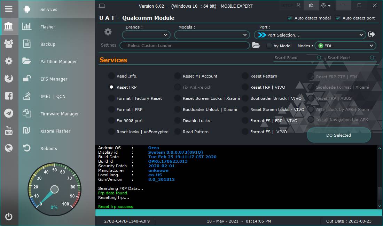The image size is (383, 226).
Task: Click the power icon at bottom left
Action: (x=9, y=217)
